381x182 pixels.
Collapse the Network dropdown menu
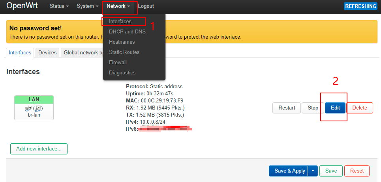(x=118, y=6)
